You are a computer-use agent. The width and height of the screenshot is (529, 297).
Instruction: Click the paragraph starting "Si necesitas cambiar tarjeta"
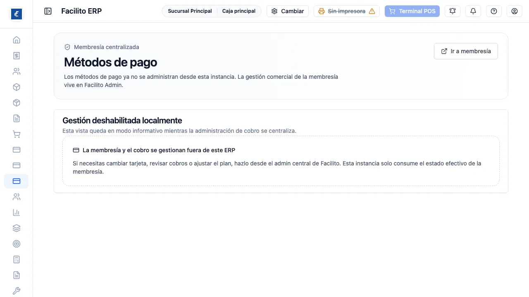click(x=277, y=167)
